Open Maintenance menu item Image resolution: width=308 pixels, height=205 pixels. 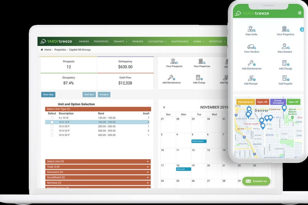180,41
